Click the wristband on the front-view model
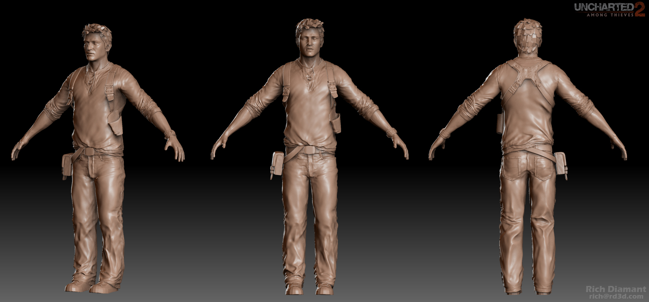The width and height of the screenshot is (649, 302). tap(391, 133)
